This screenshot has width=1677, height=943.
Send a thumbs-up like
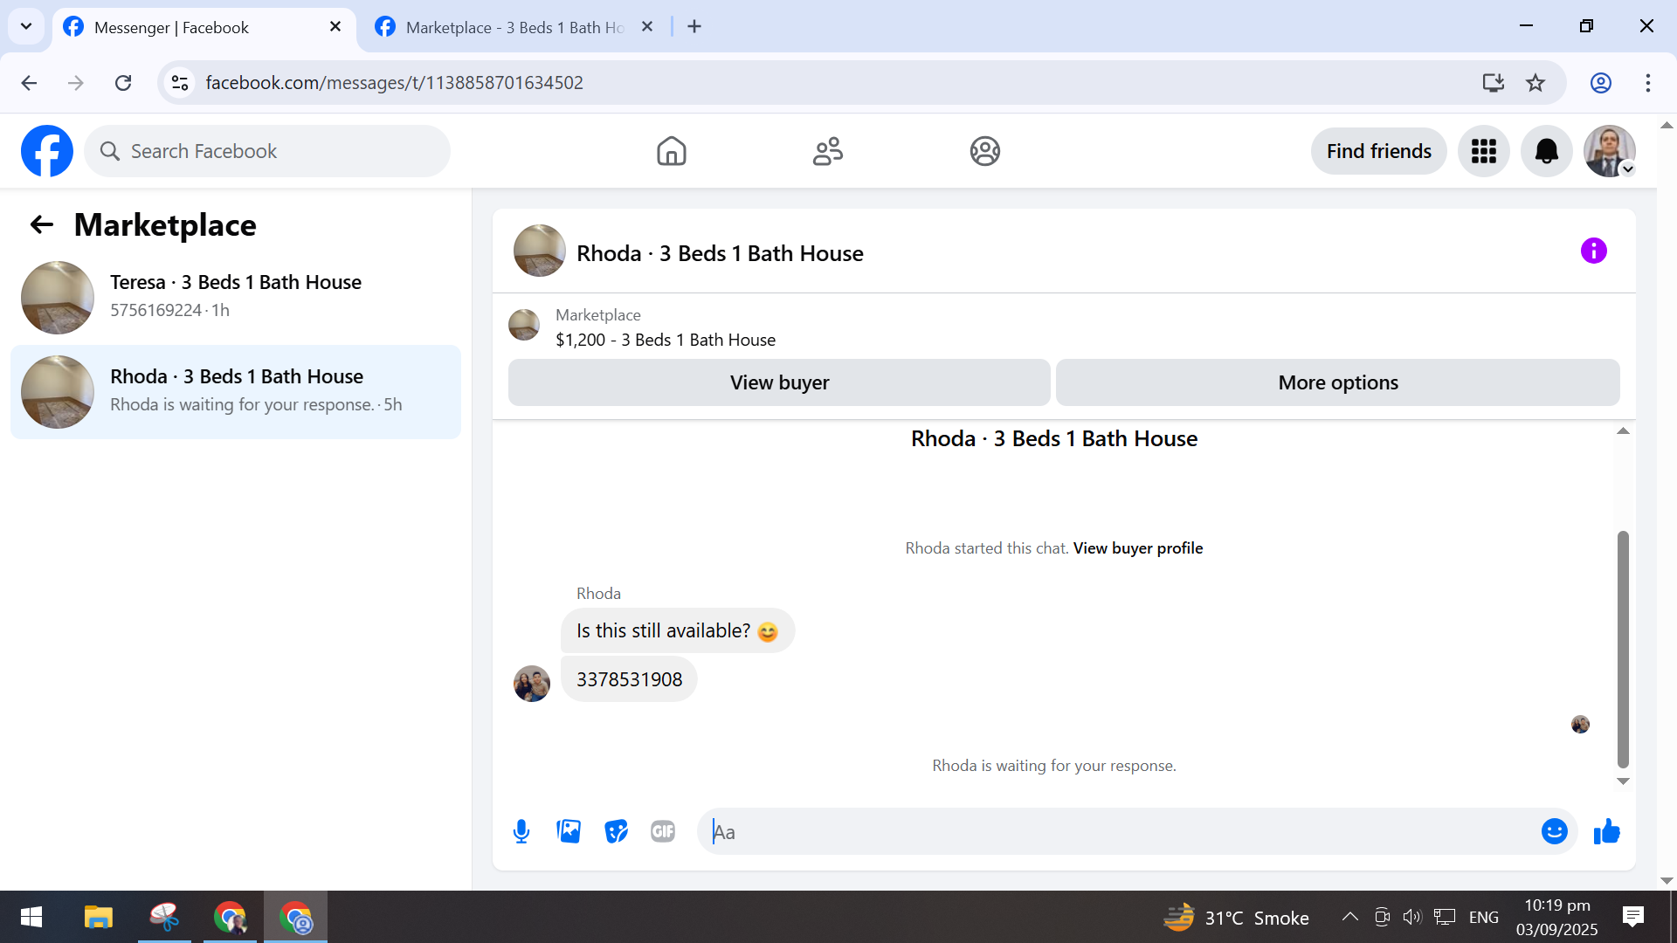click(x=1606, y=831)
